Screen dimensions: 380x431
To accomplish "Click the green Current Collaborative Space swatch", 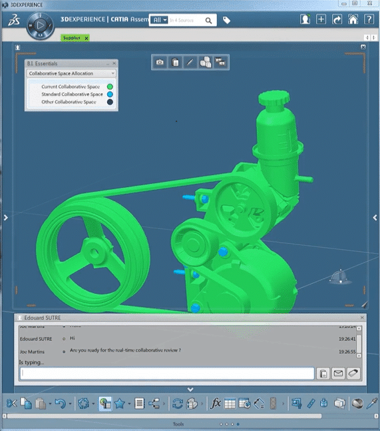I will click(110, 87).
